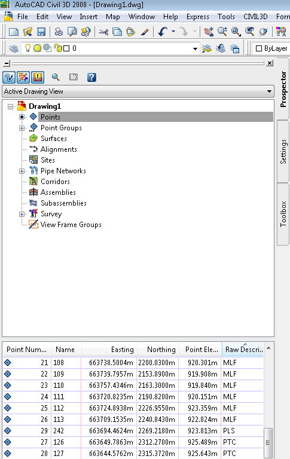Select View Frame Groups tree item
The width and height of the screenshot is (290, 459).
71,225
